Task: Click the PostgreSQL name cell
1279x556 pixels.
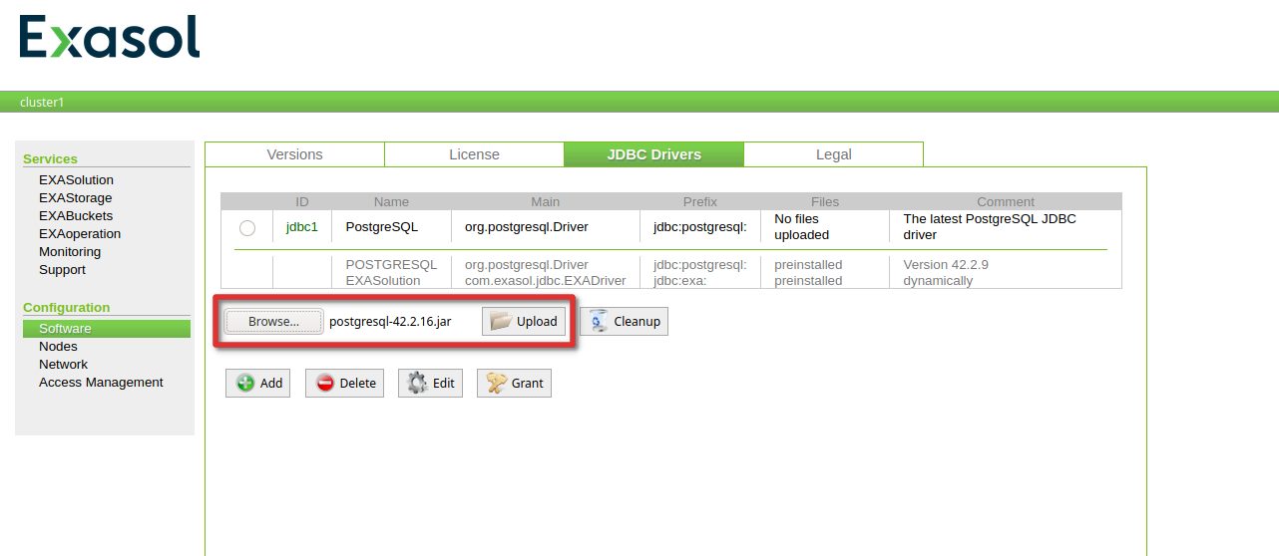Action: pyautogui.click(x=381, y=227)
